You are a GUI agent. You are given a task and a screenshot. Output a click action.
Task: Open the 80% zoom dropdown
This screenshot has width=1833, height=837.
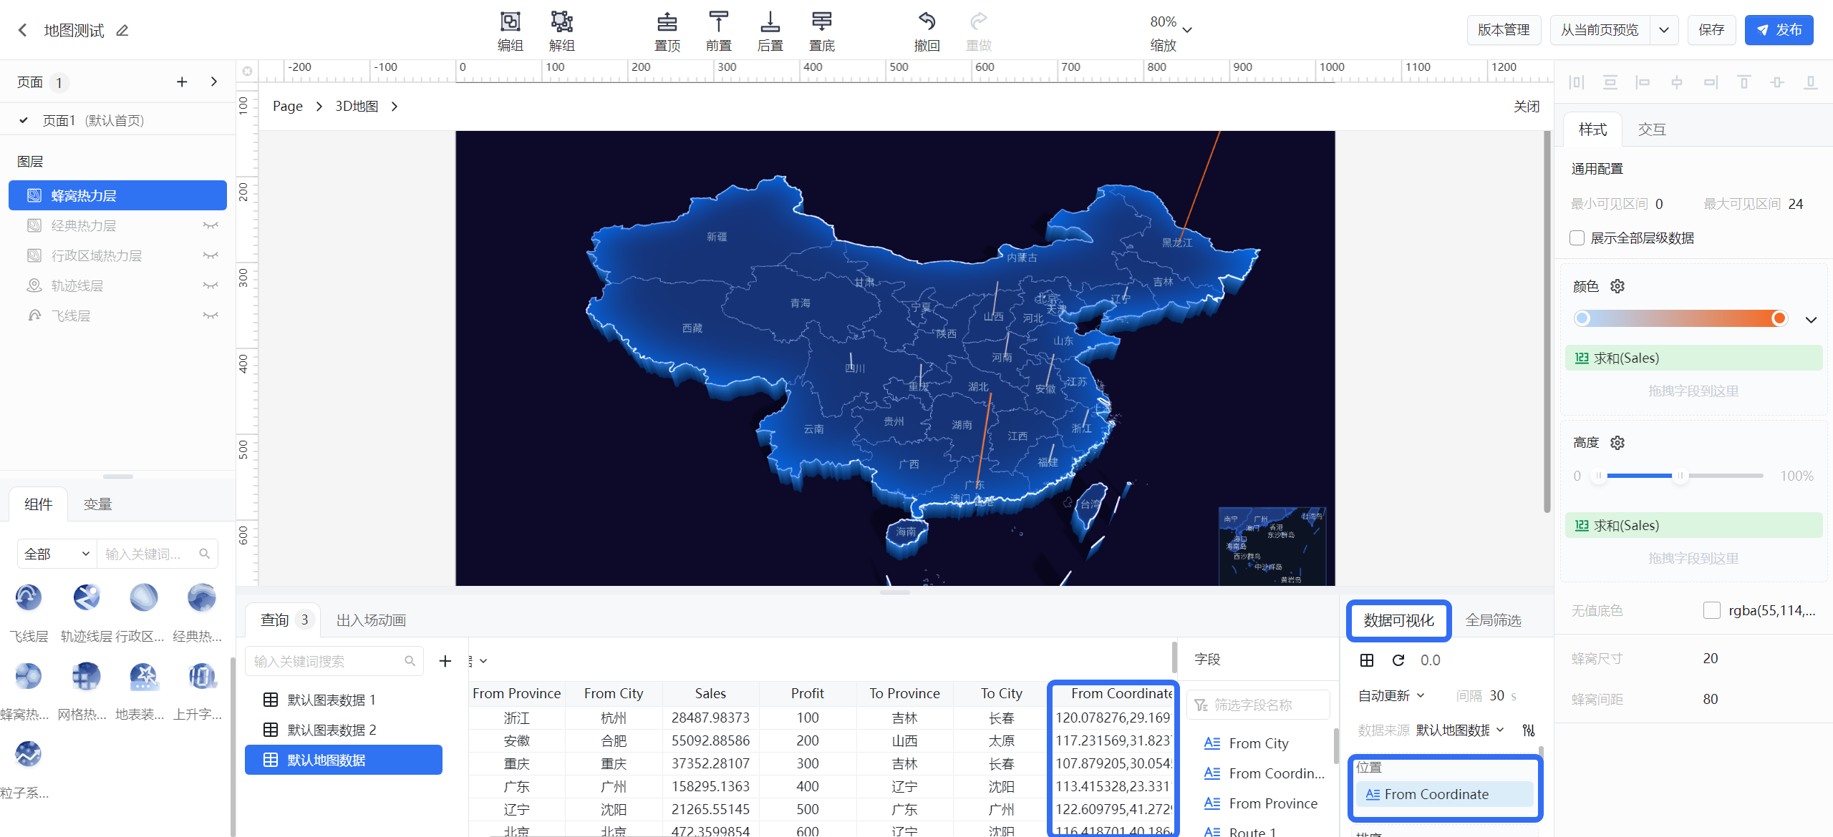(x=1187, y=30)
